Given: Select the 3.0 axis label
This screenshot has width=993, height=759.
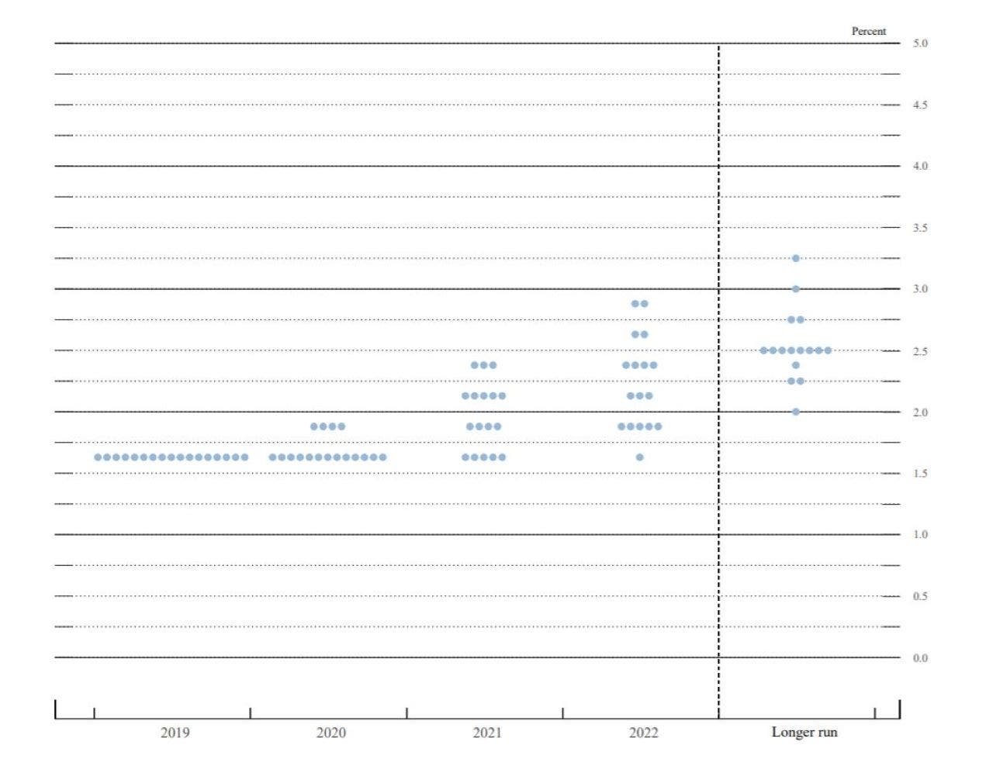Looking at the screenshot, I should click(x=920, y=289).
